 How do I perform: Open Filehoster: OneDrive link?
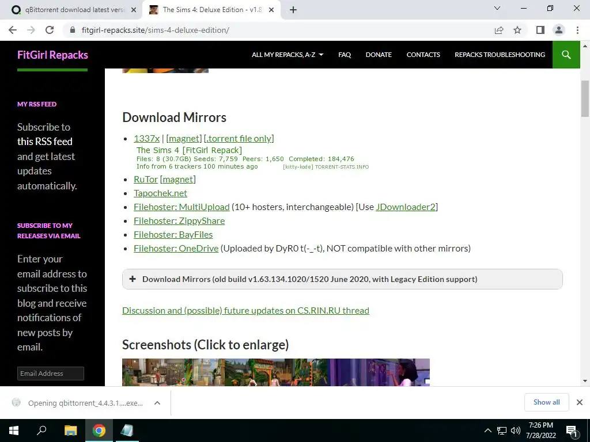click(x=176, y=249)
